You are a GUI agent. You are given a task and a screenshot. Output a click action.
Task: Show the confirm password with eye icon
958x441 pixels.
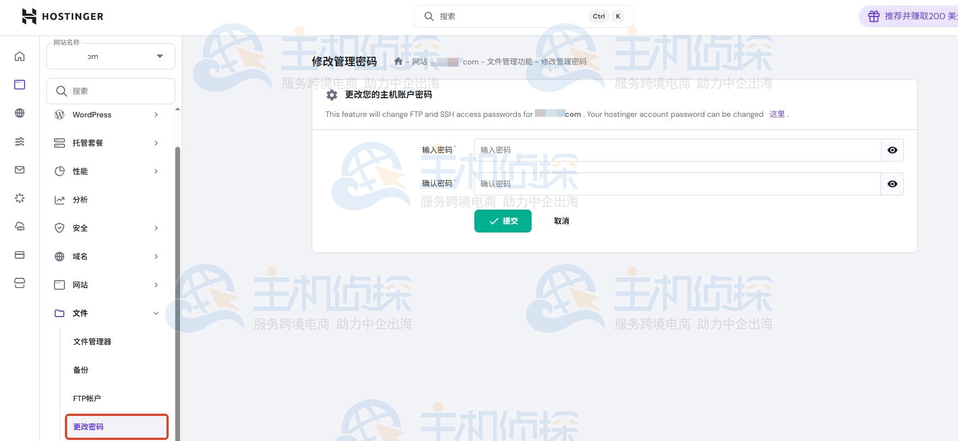pyautogui.click(x=892, y=184)
